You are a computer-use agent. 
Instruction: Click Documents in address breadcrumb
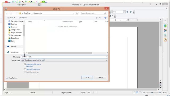38,13
